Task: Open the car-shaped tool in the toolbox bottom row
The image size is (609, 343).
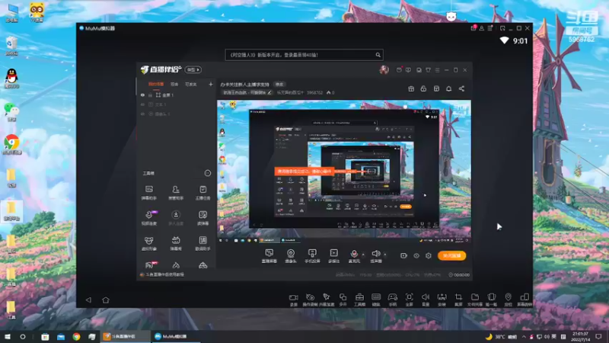Action: (x=202, y=265)
